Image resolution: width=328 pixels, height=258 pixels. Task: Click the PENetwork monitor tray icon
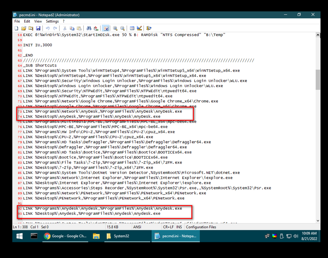click(289, 236)
